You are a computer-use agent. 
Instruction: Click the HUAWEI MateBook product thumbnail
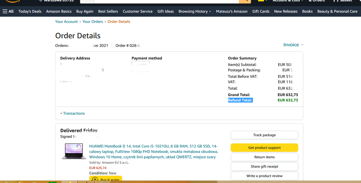click(74, 151)
